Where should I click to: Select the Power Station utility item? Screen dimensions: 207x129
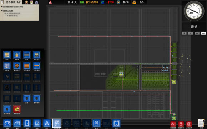pos(7,55)
